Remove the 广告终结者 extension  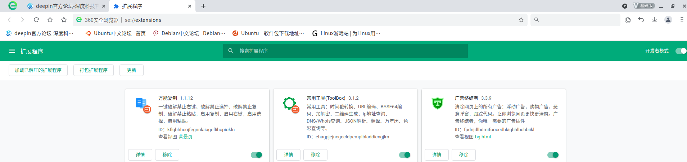(464, 155)
